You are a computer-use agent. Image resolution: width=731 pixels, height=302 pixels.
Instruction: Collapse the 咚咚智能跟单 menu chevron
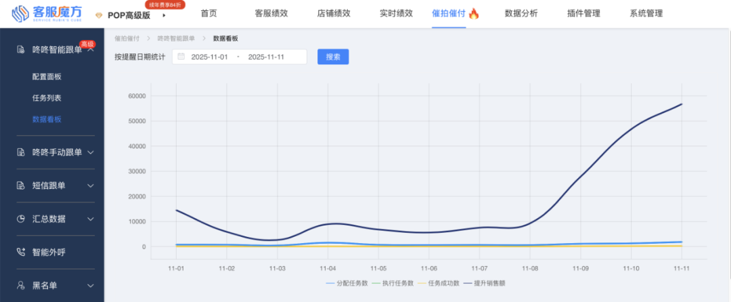(91, 49)
